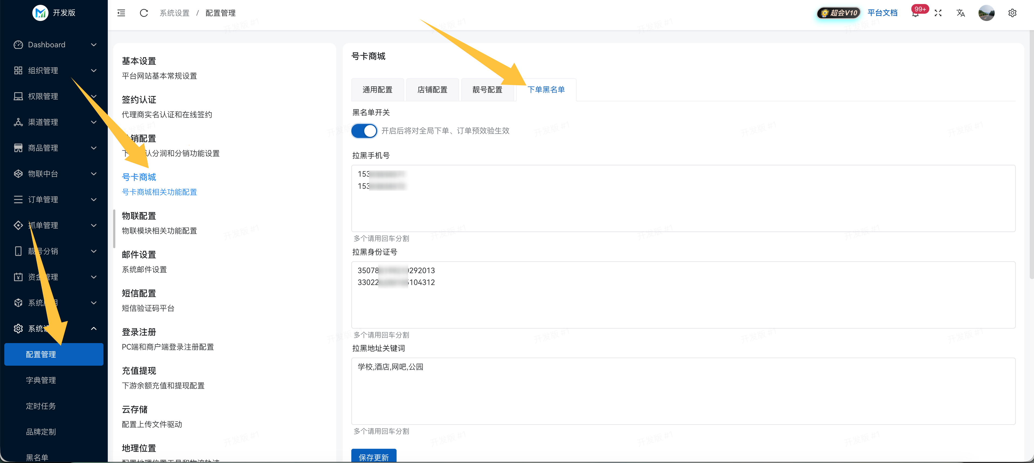Click the sidebar collapse menu icon

point(121,13)
